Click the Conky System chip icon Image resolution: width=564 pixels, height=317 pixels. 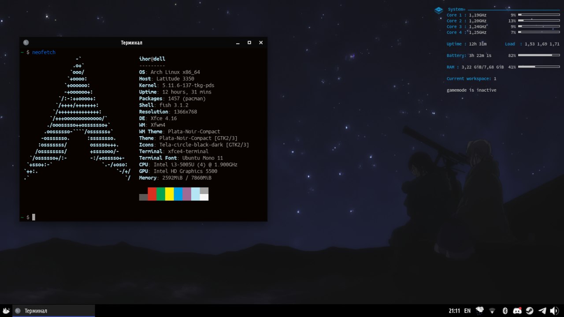[x=439, y=10]
